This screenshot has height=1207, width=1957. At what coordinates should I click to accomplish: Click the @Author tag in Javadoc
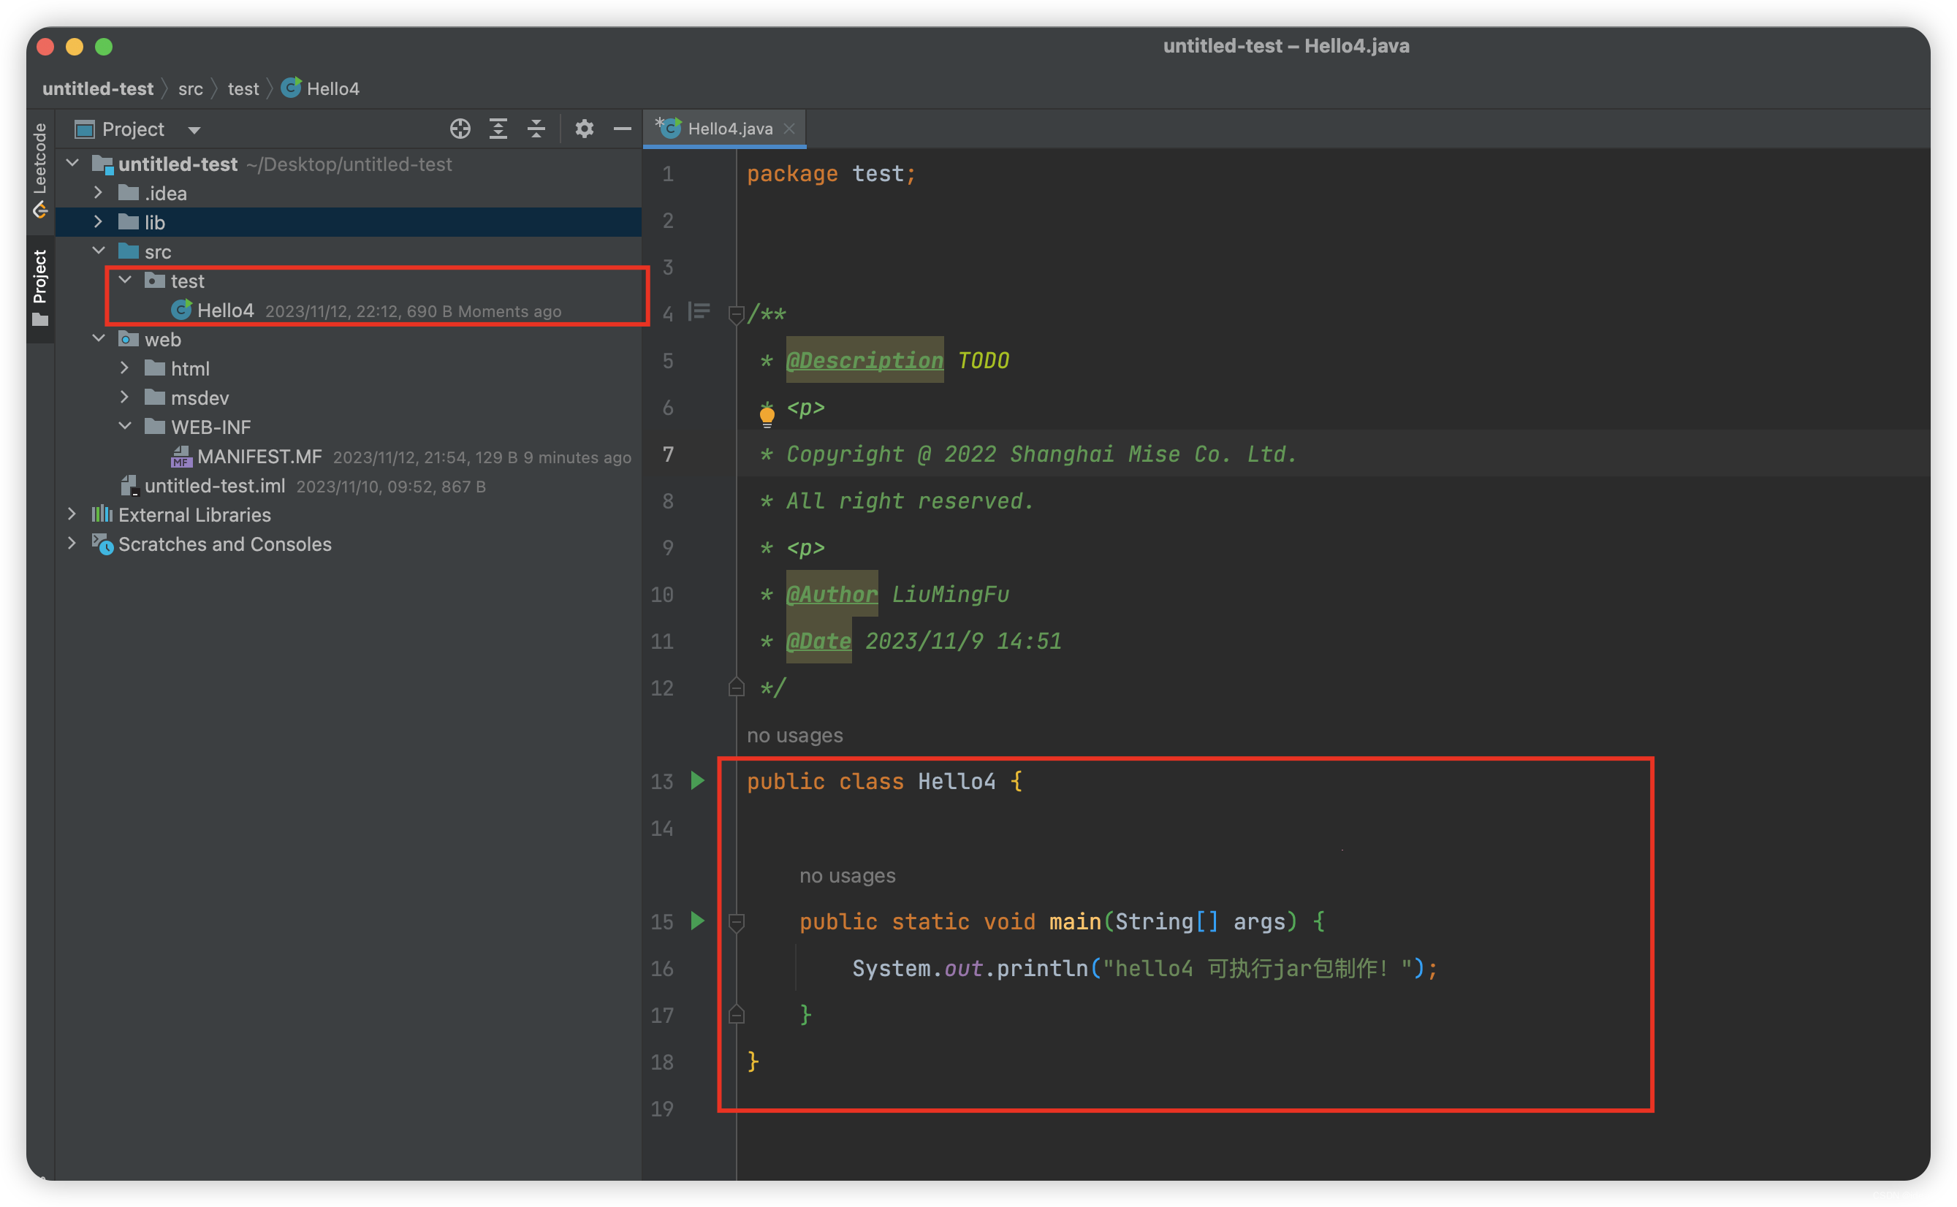[x=832, y=594]
